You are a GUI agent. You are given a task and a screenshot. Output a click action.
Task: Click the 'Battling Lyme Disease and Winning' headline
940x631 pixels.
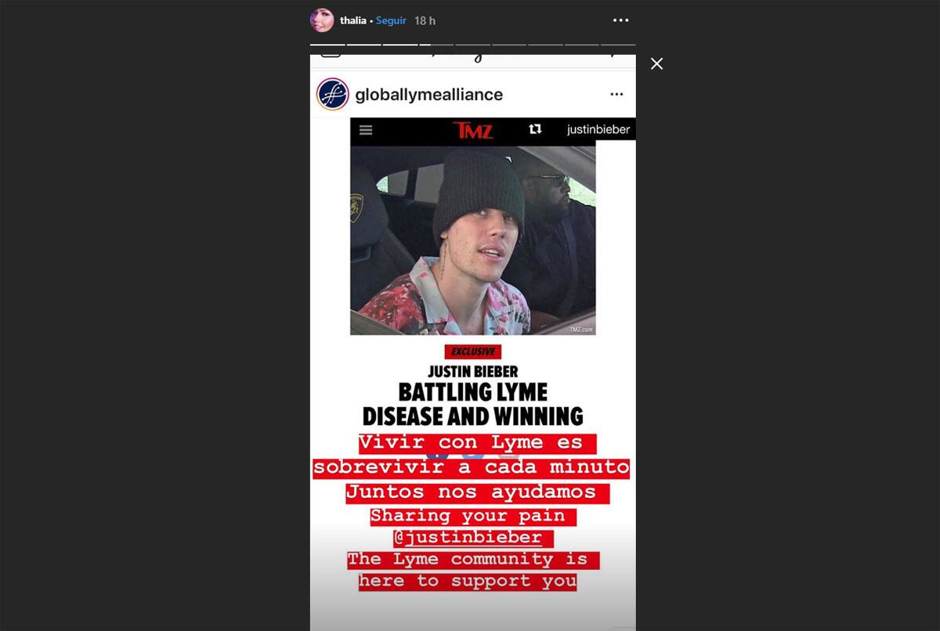point(473,403)
